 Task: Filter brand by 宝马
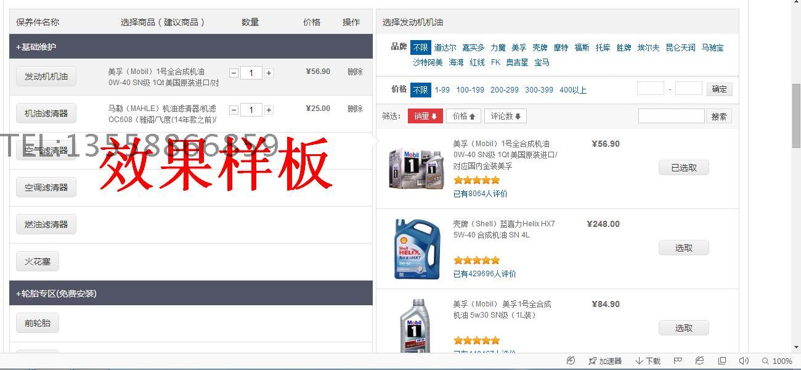pos(542,62)
